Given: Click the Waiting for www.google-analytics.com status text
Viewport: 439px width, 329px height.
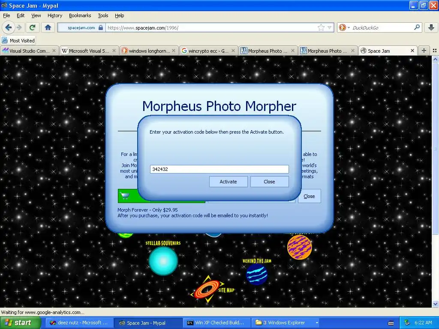Looking at the screenshot, I should [x=42, y=312].
